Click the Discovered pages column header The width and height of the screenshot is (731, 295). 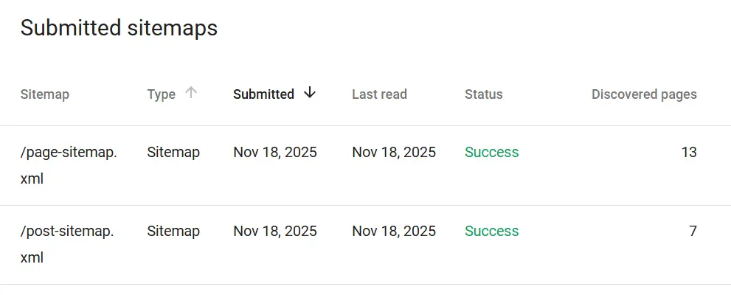pyautogui.click(x=643, y=94)
